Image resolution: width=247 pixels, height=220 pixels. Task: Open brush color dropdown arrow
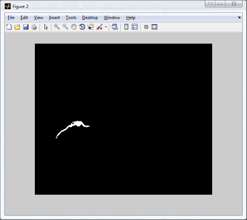(106, 27)
